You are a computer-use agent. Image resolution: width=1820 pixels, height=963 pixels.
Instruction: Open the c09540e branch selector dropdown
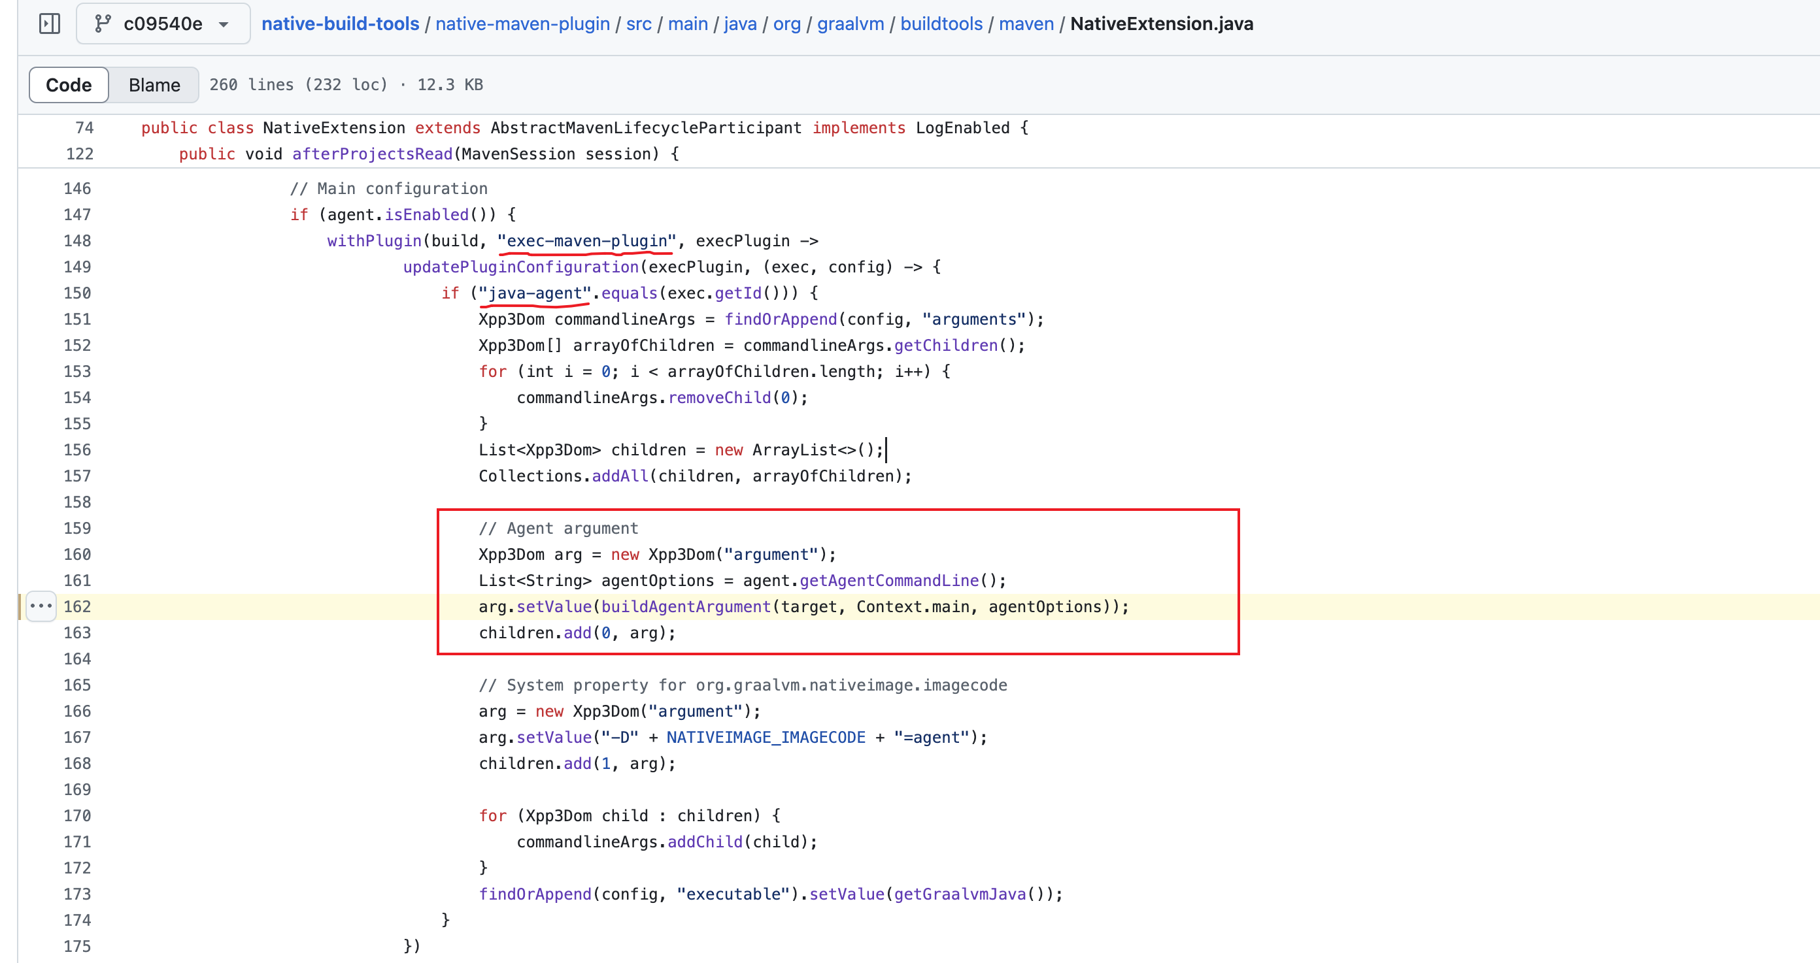click(x=163, y=24)
